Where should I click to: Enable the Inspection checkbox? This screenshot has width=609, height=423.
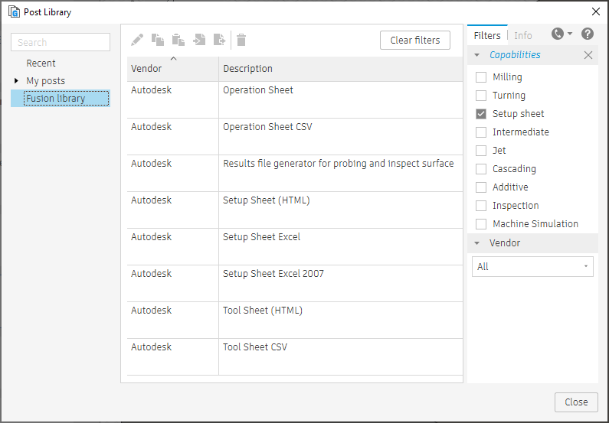tap(481, 206)
